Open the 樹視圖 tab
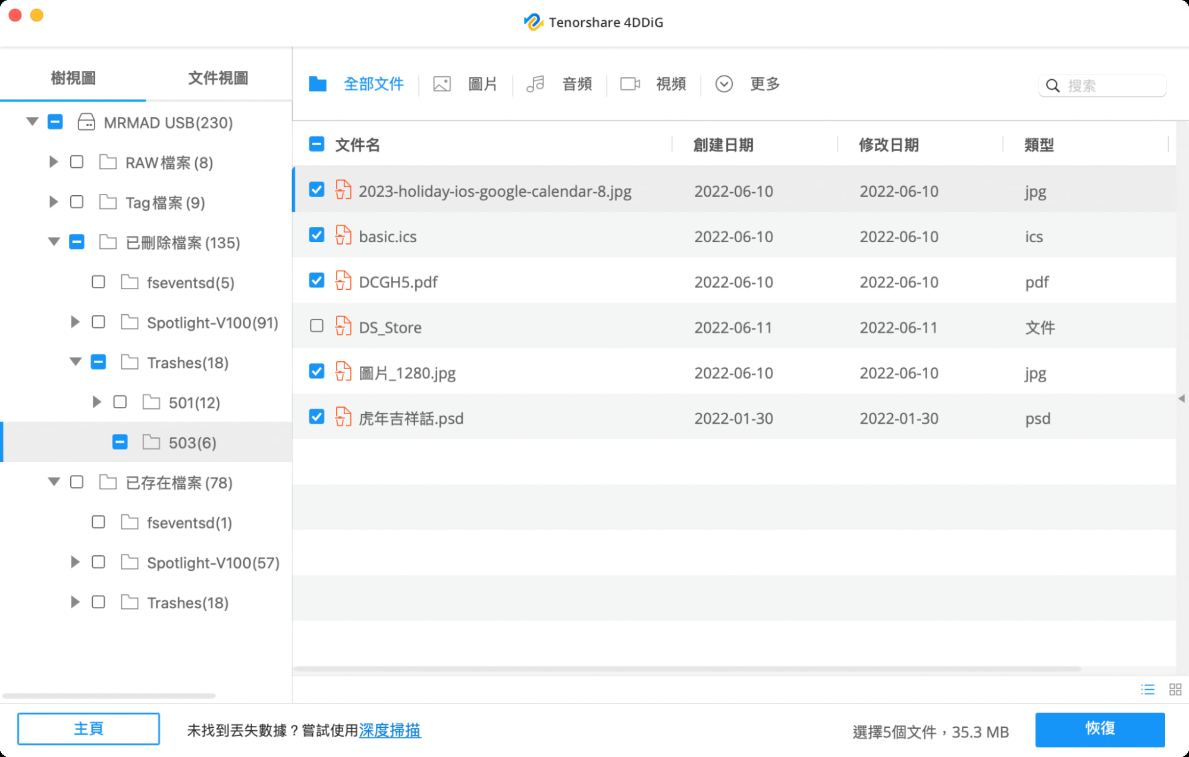The width and height of the screenshot is (1189, 757). click(73, 77)
